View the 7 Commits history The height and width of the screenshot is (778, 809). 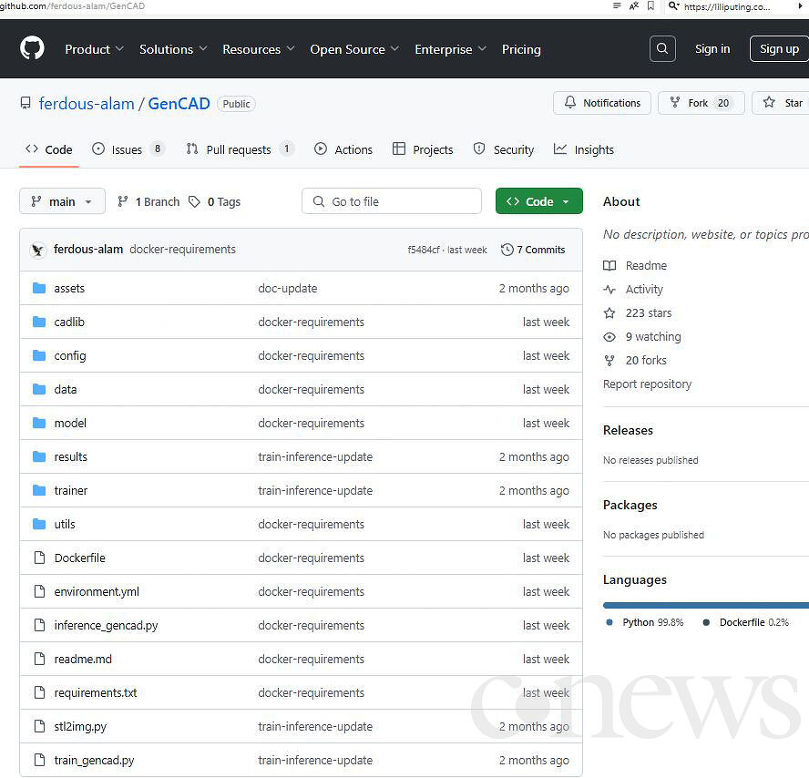pyautogui.click(x=533, y=250)
